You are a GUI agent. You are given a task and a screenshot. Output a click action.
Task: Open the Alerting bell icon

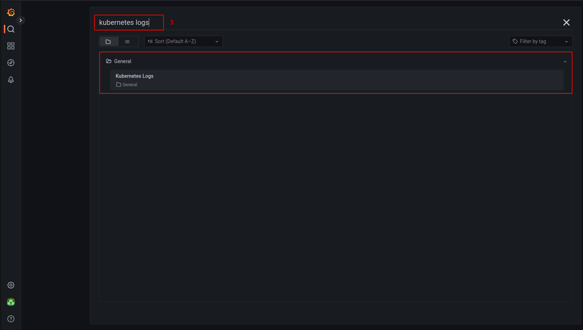[11, 80]
